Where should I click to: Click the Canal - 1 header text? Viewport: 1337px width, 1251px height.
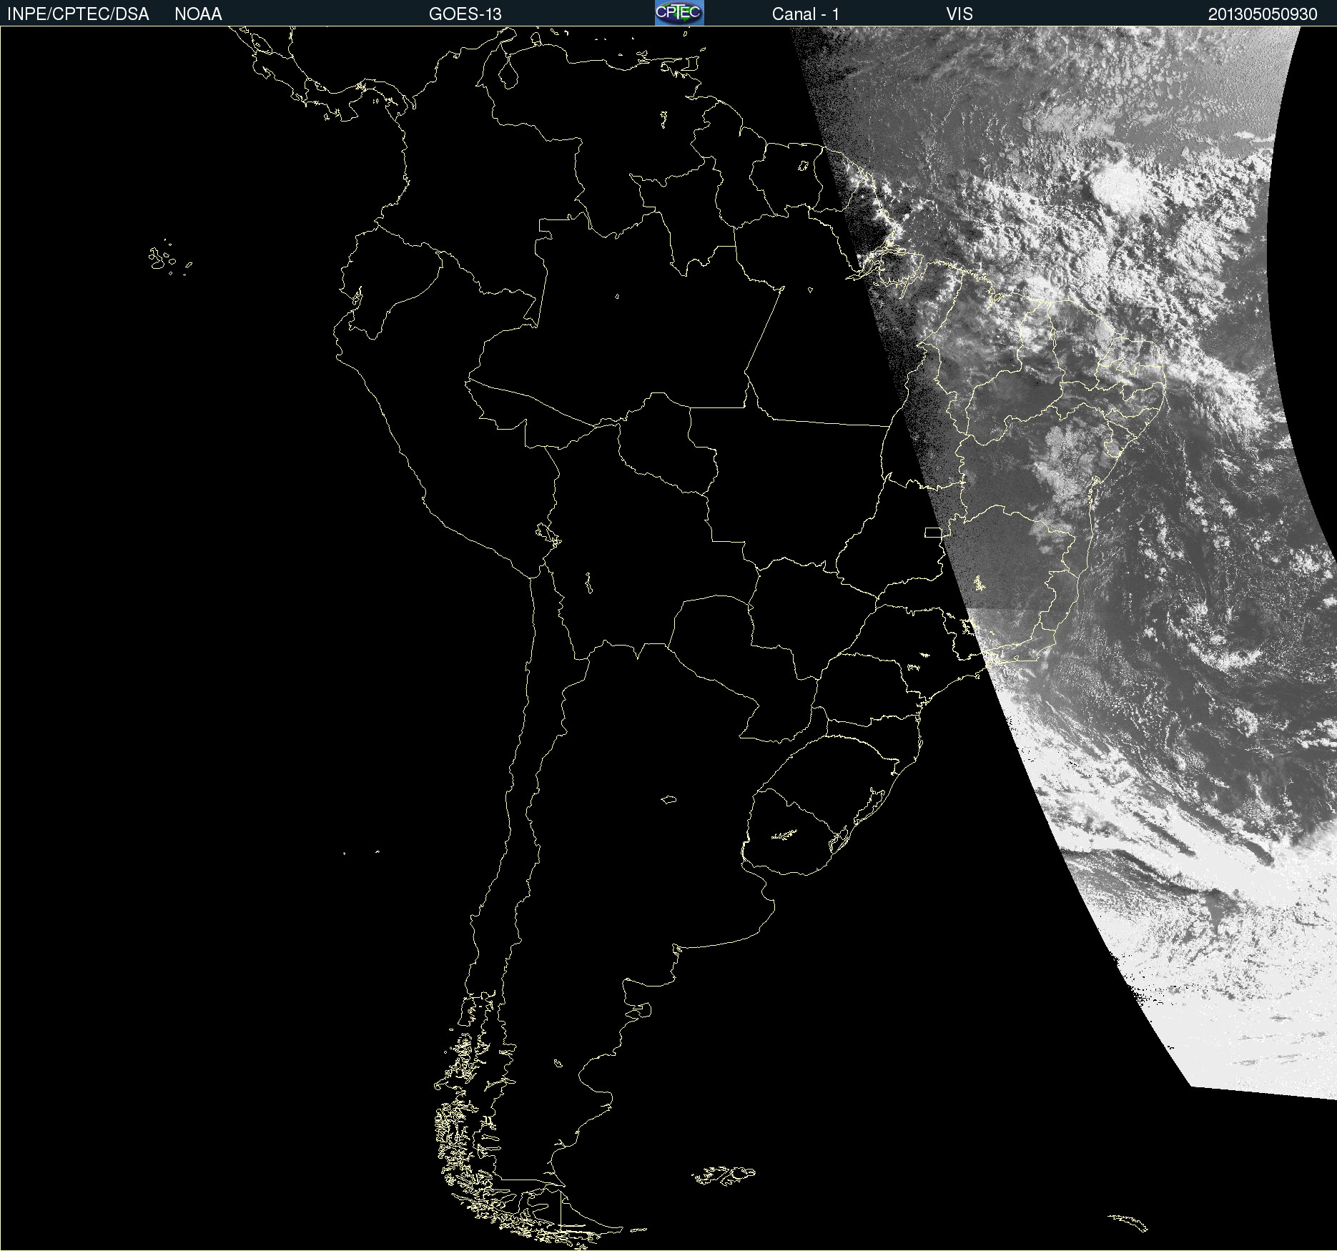pyautogui.click(x=806, y=14)
